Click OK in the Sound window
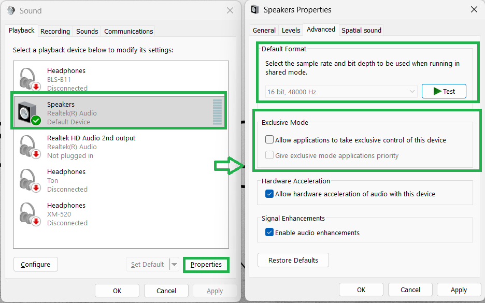Image resolution: width=485 pixels, height=303 pixels. pos(117,291)
